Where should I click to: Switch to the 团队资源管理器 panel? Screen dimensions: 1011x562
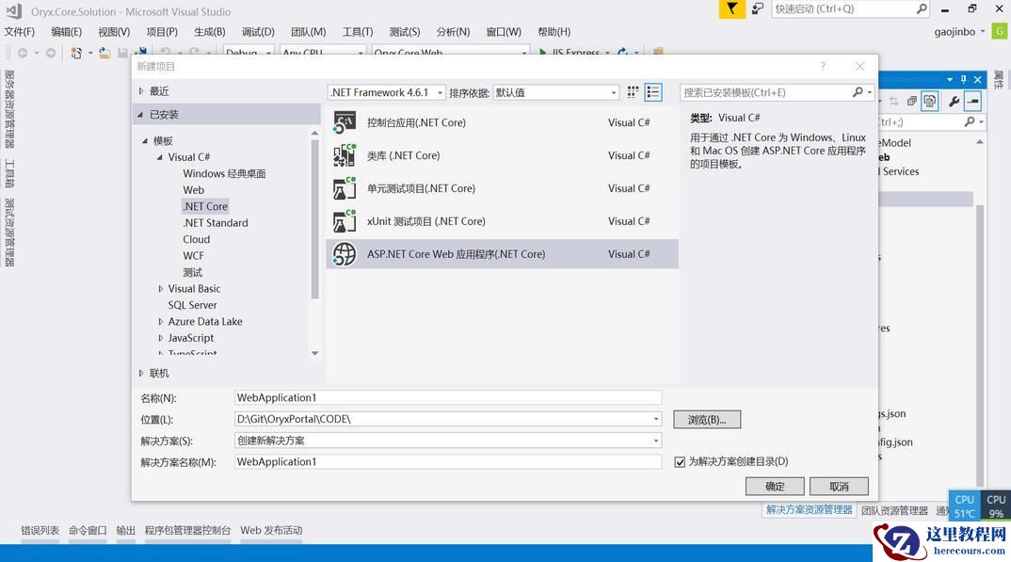[x=894, y=509]
